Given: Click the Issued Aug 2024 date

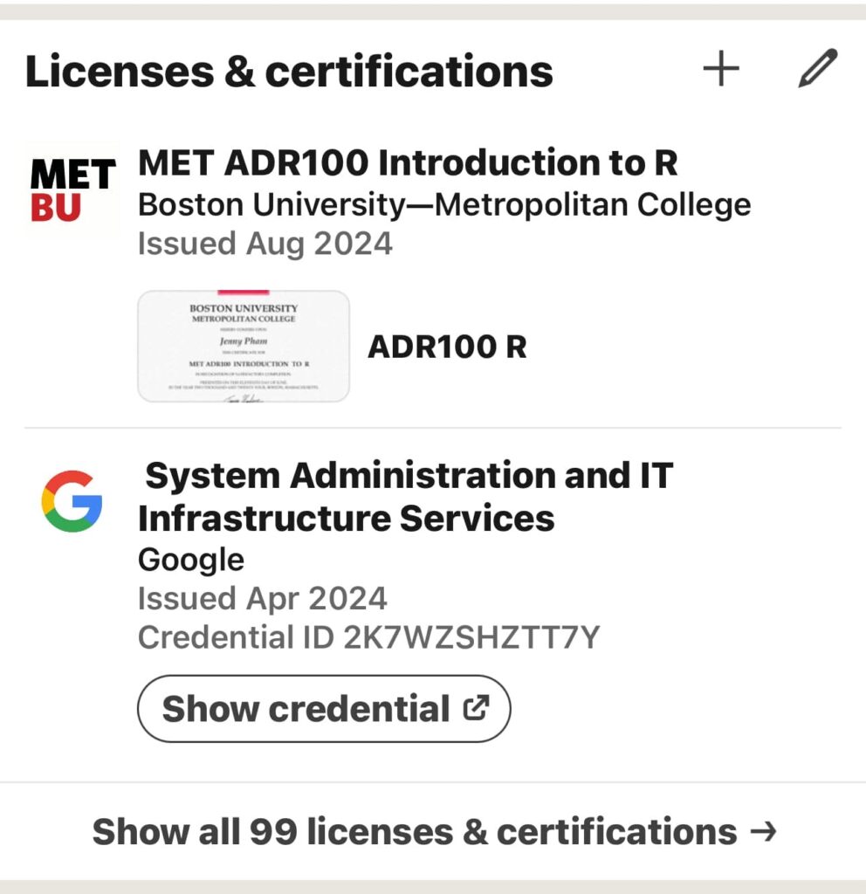Looking at the screenshot, I should pos(265,244).
